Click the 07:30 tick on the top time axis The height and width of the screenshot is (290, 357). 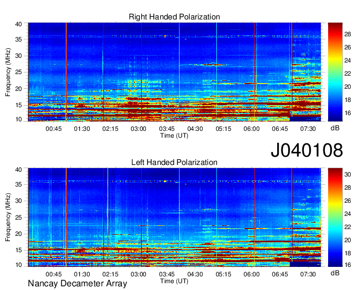(x=308, y=129)
